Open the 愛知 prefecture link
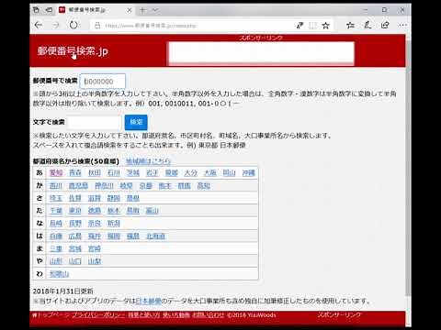441x330 pixels. click(56, 173)
